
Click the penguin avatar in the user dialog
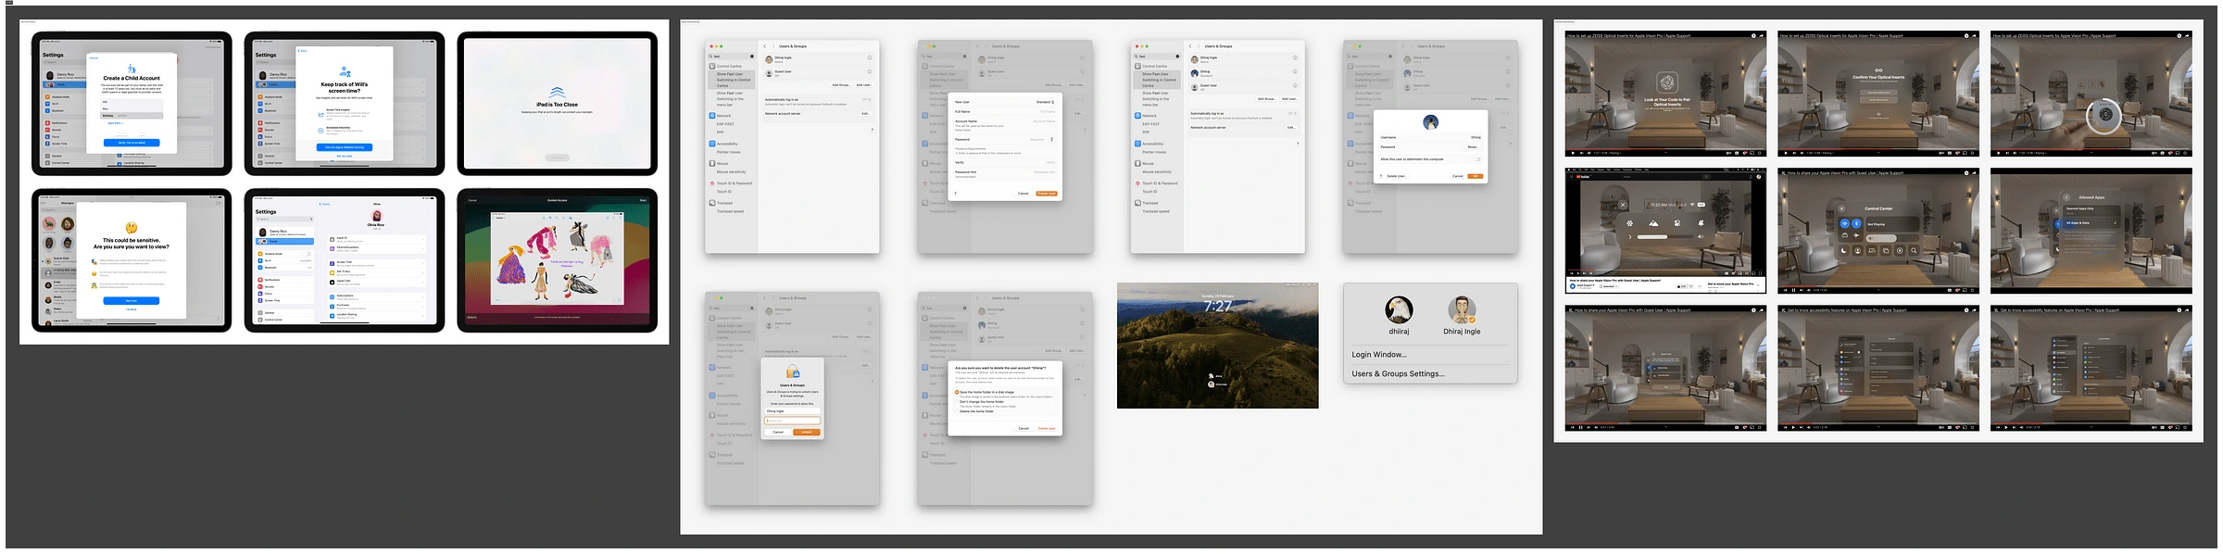(1430, 122)
